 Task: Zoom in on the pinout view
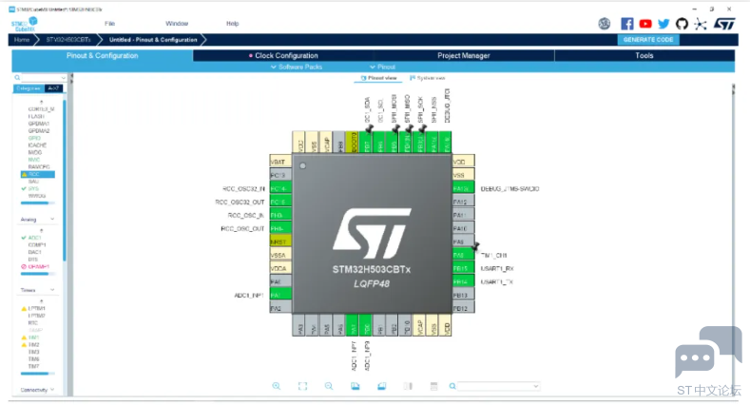point(277,386)
